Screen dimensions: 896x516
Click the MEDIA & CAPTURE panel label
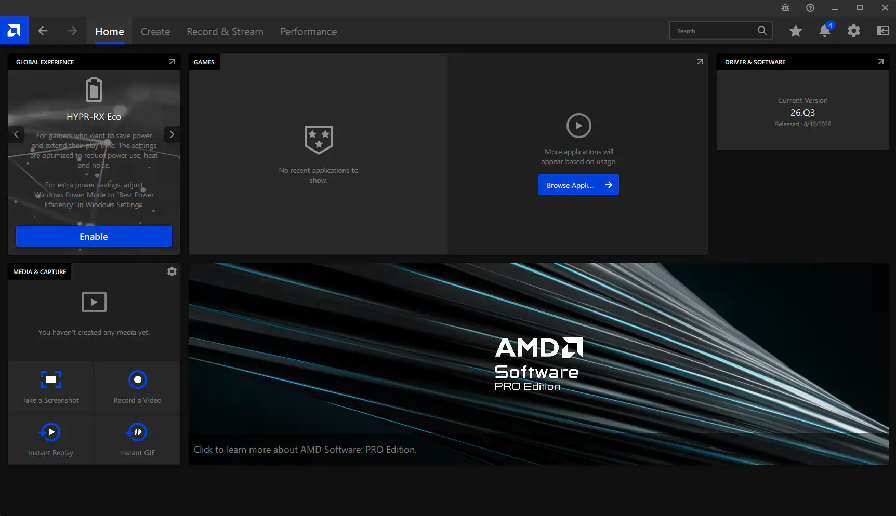coord(39,271)
